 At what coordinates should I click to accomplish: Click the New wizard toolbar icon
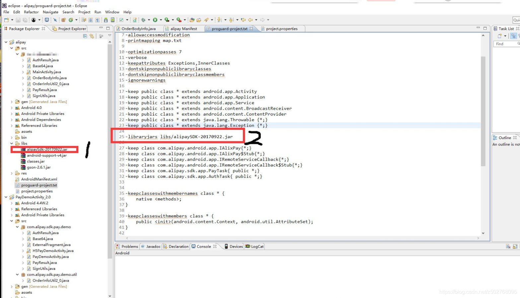click(x=6, y=20)
